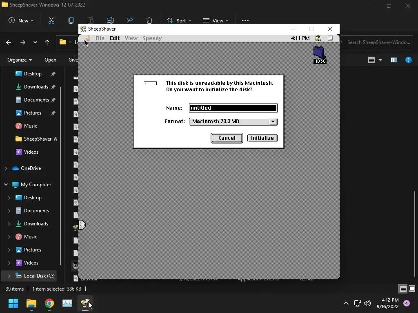Click the Paste icon in Explorer toolbar
Screen dimensions: 418x313
tap(90, 20)
